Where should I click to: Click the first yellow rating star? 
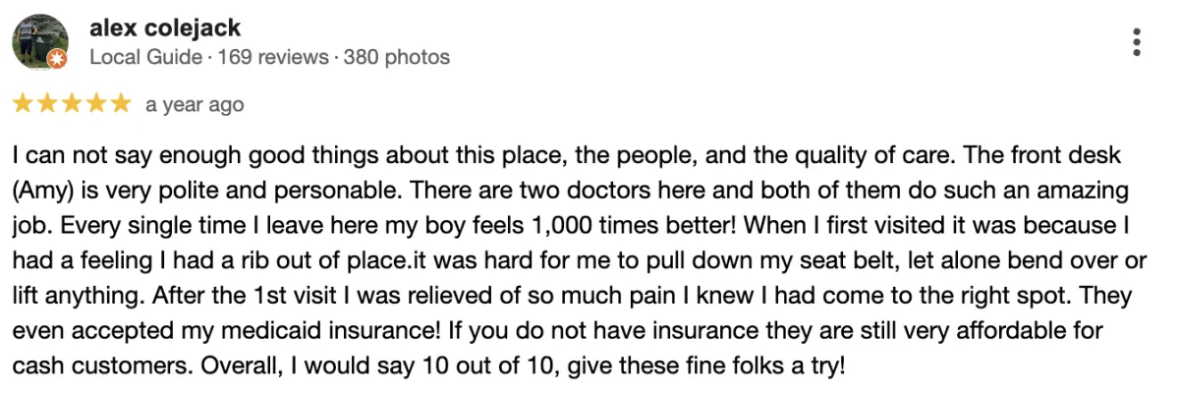point(24,104)
